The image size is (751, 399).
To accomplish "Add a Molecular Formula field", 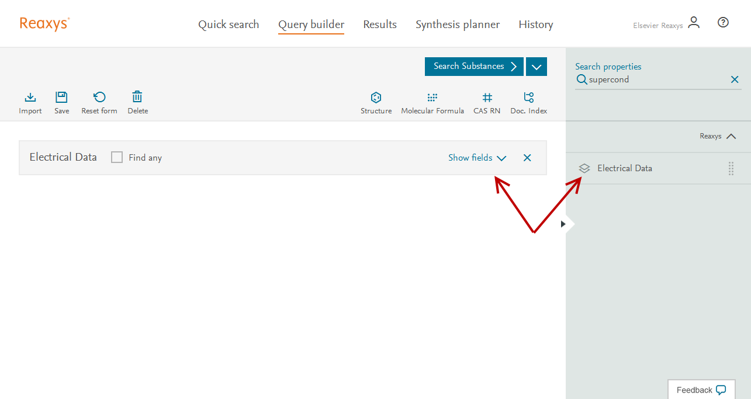I will (x=432, y=98).
